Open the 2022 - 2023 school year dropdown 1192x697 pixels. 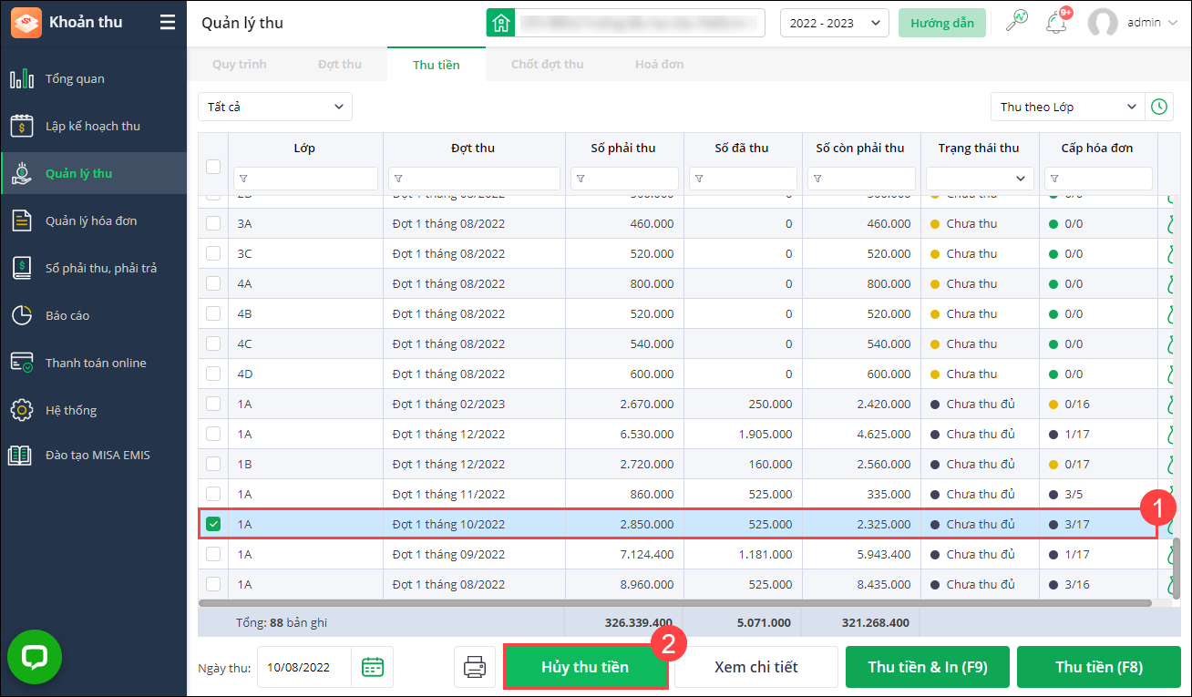(x=835, y=23)
